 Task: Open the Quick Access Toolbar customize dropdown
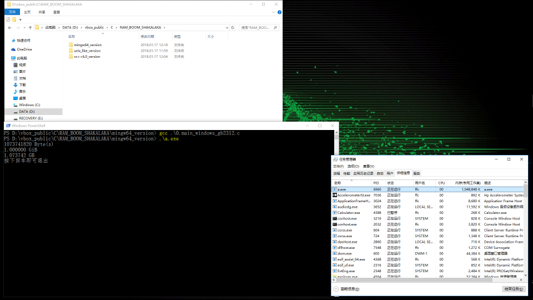tap(21, 19)
